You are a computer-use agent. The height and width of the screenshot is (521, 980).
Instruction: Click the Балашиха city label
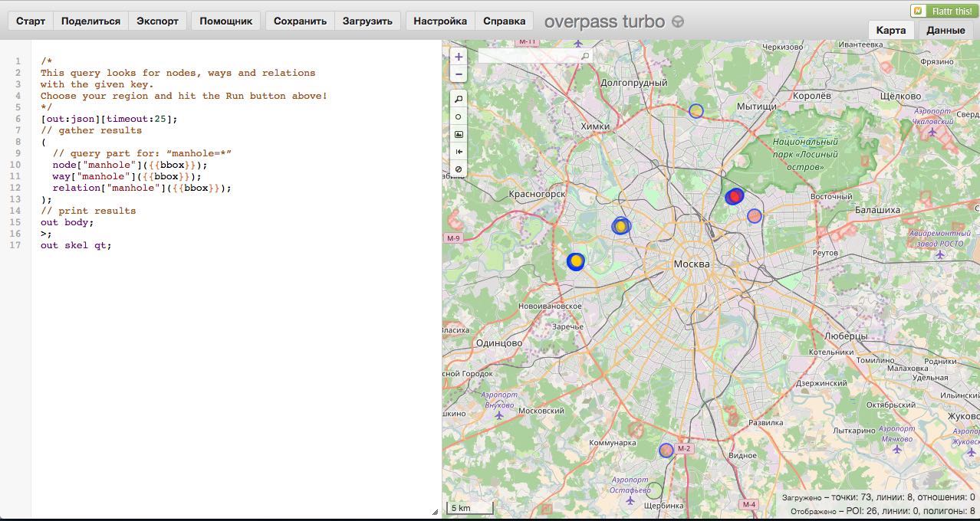pyautogui.click(x=877, y=209)
